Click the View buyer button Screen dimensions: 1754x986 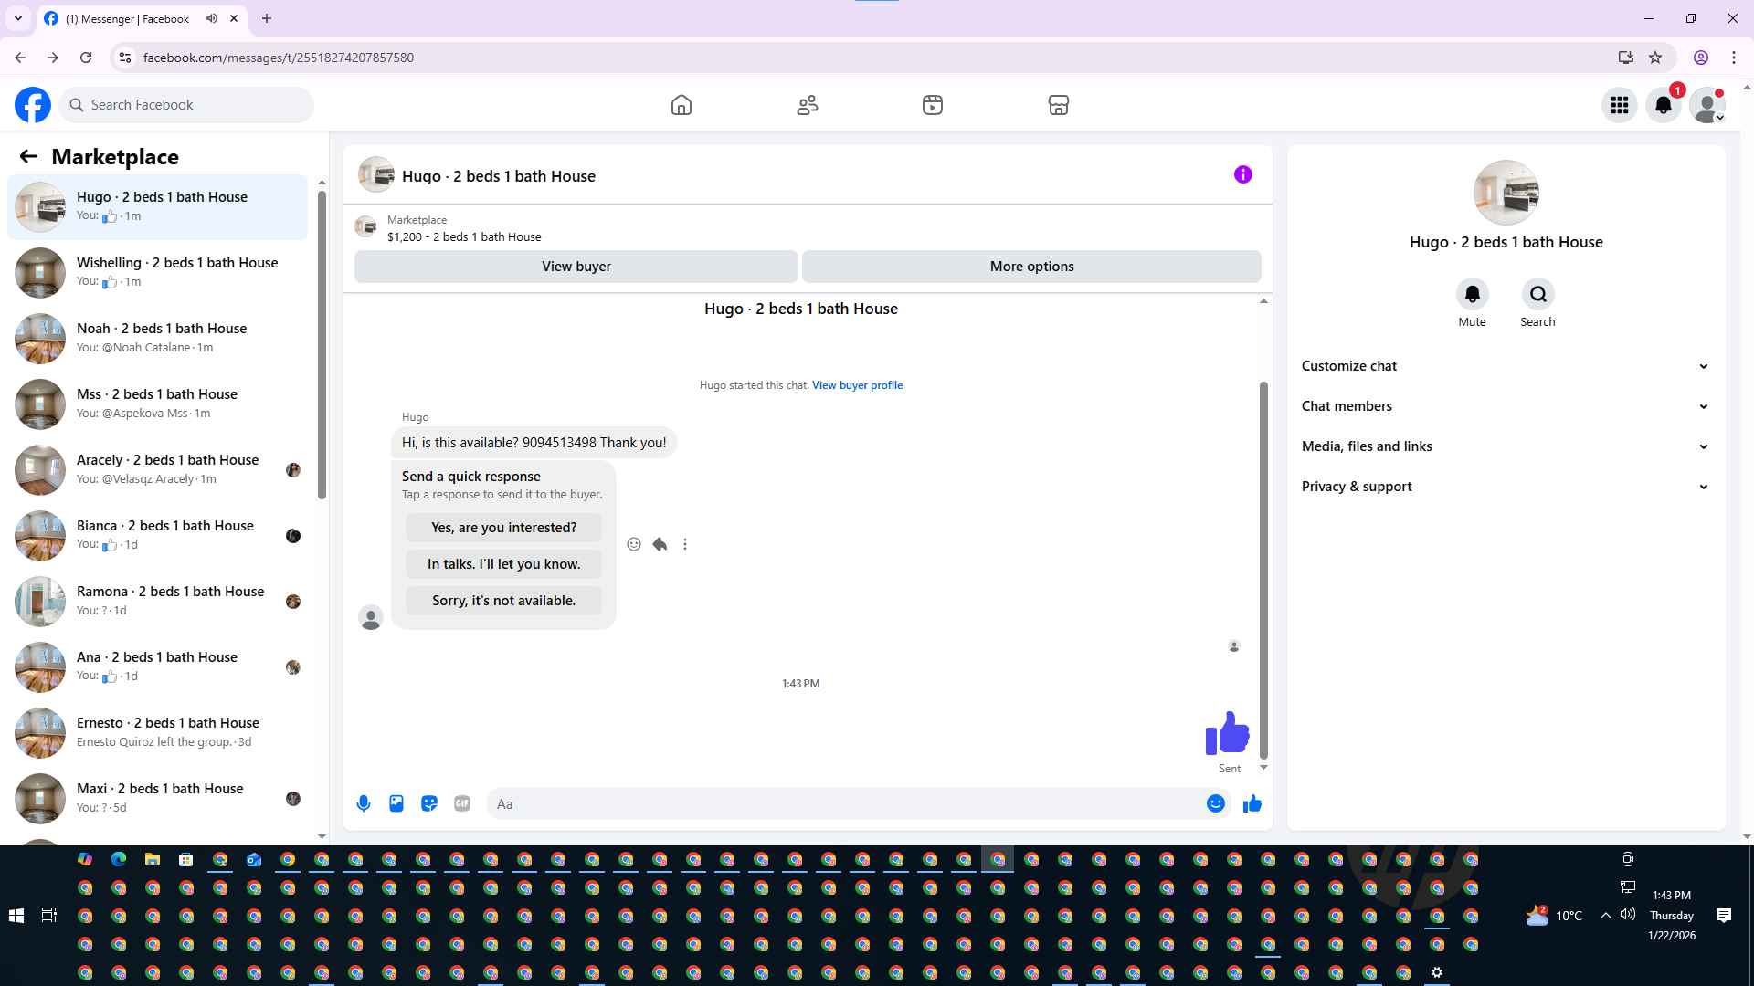point(576,267)
